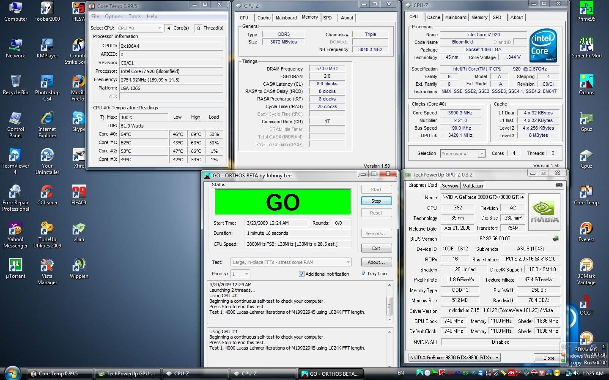
Task: Open the Tools menu in Core Temp
Action: click(x=135, y=16)
